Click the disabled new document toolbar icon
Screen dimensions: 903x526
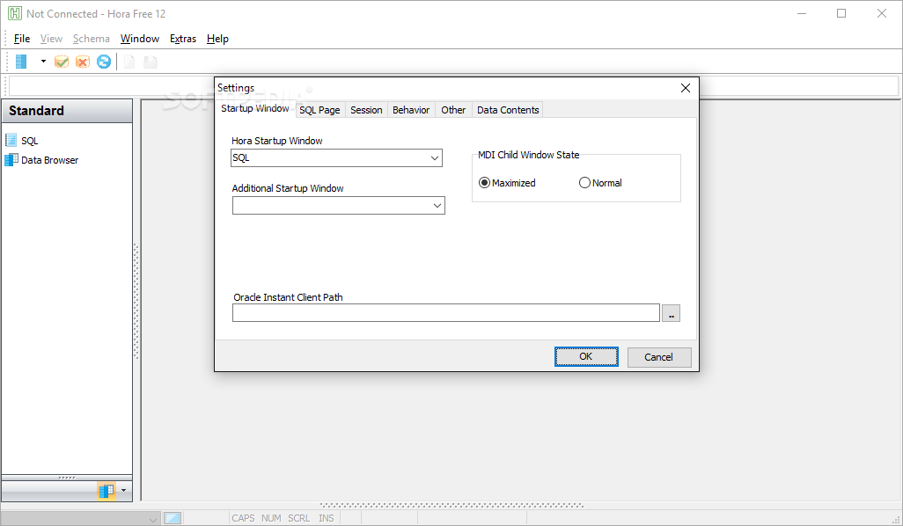(x=129, y=62)
